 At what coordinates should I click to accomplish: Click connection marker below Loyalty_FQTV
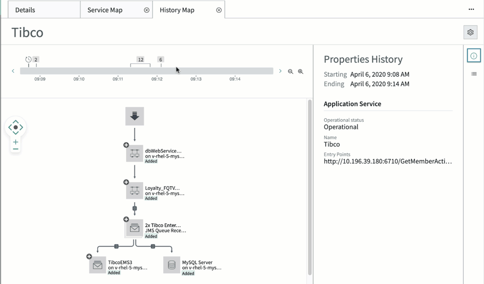pos(135,208)
